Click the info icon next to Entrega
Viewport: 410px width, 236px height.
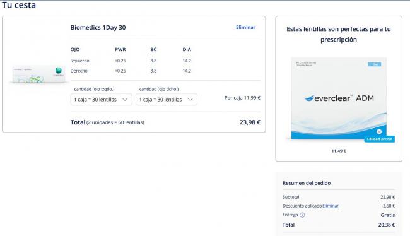click(x=302, y=215)
